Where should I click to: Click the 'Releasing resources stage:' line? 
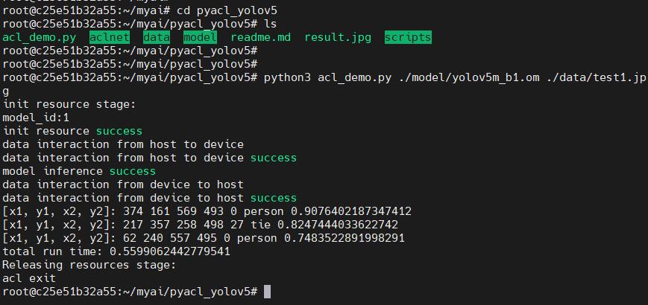[x=88, y=265]
